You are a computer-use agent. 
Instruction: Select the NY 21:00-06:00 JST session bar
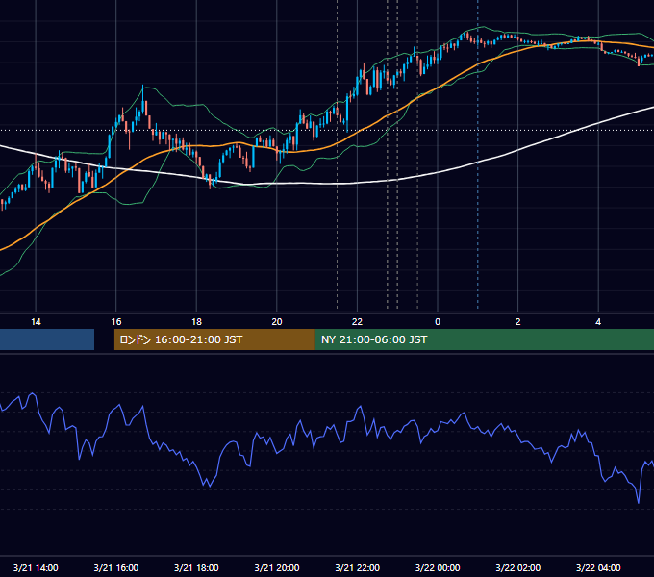[484, 339]
